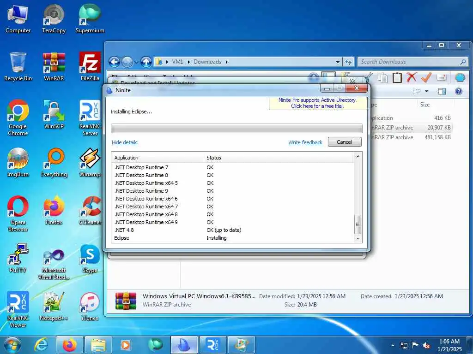This screenshot has width=473, height=354.
Task: Click the Up folder arrow in Explorer
Action: coord(146,62)
